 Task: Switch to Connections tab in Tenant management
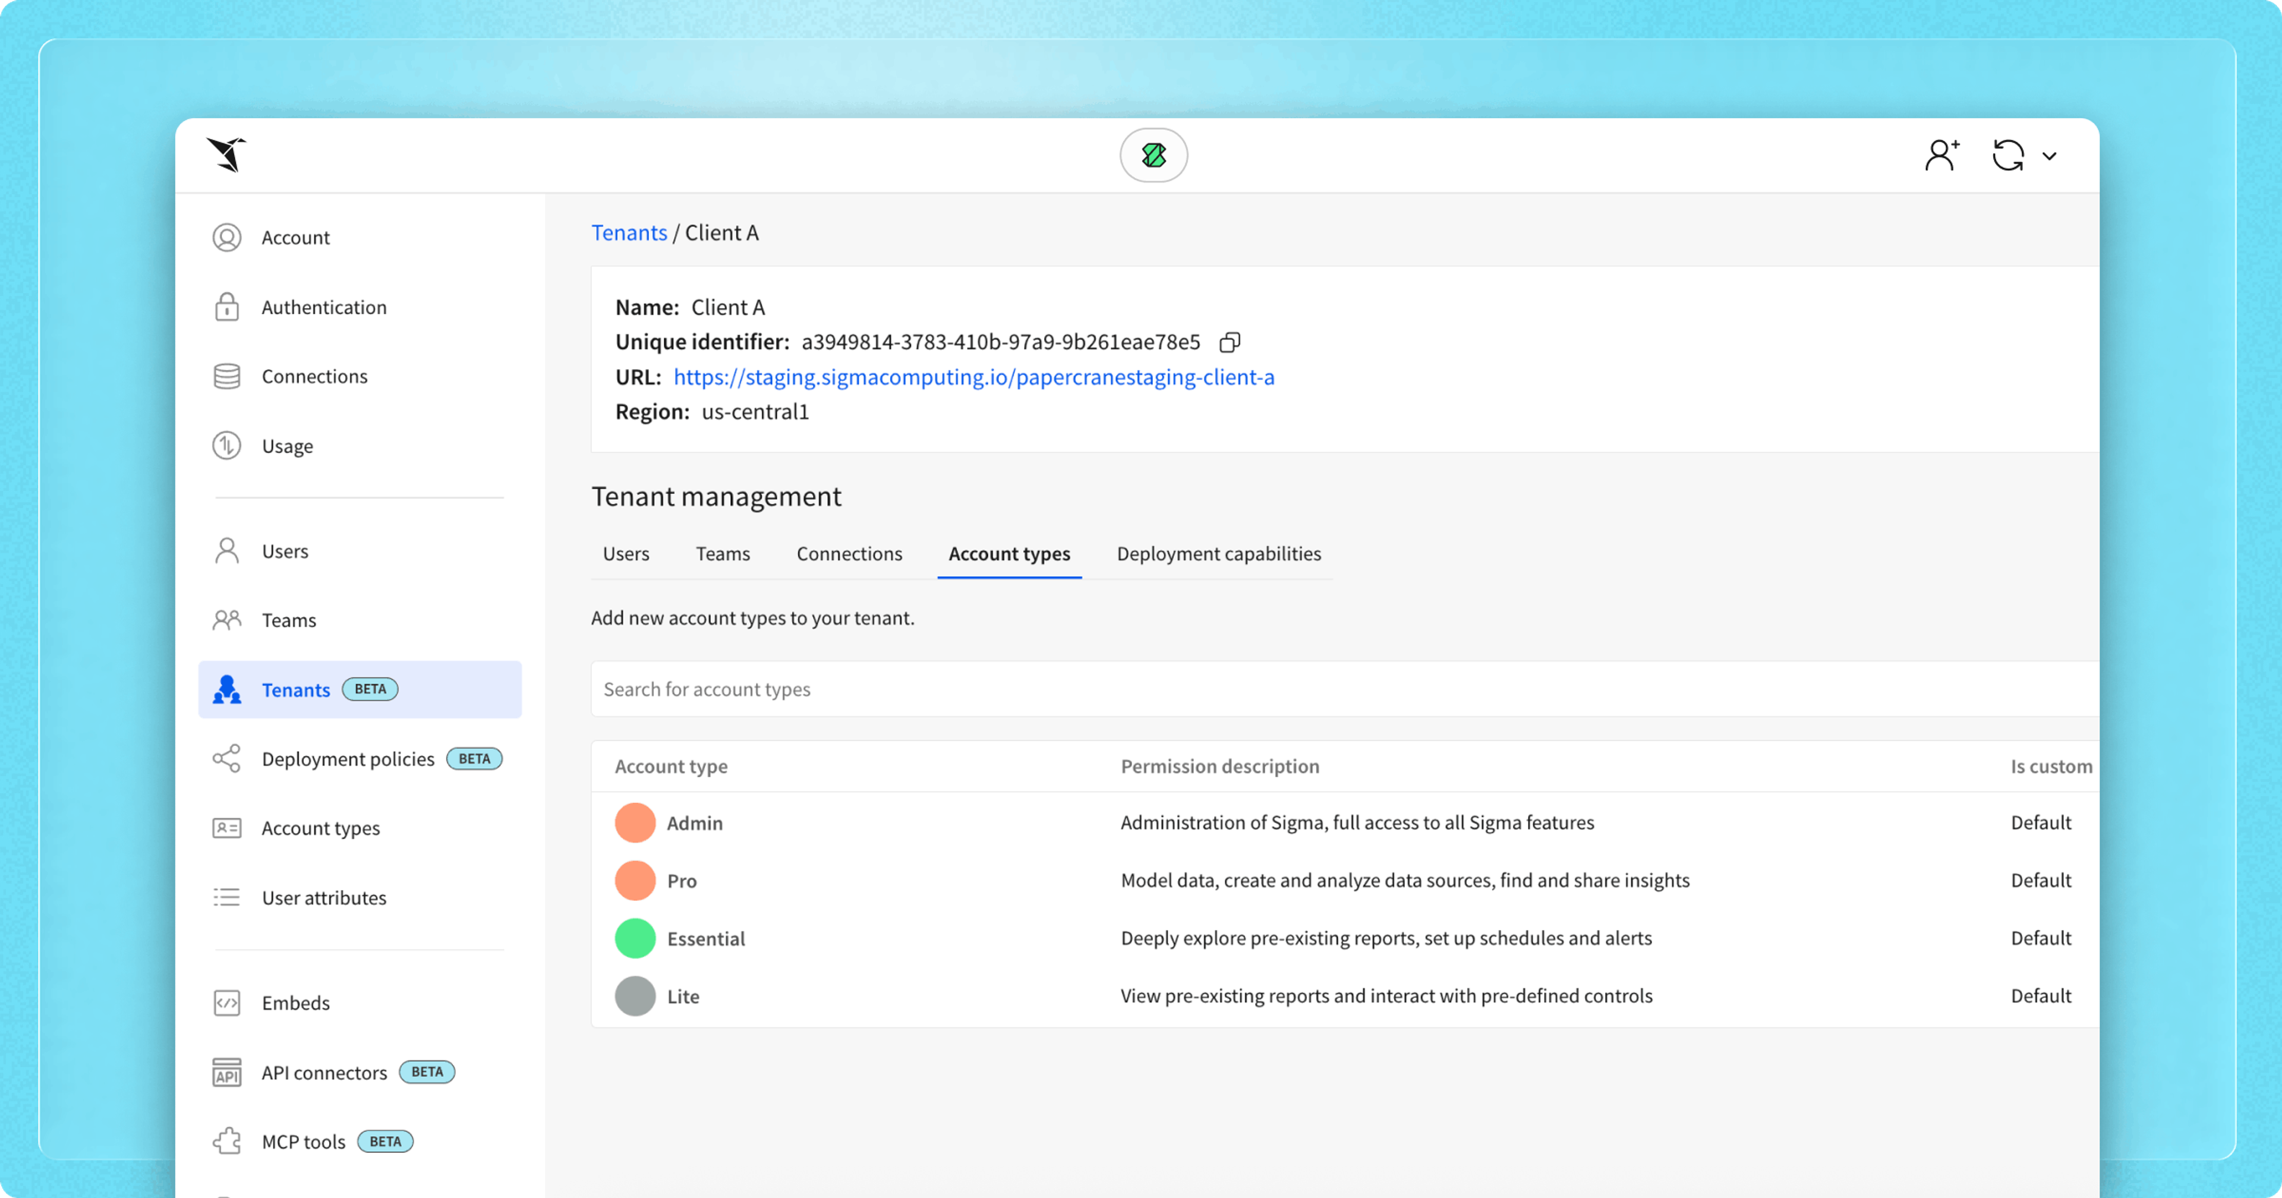click(x=849, y=553)
